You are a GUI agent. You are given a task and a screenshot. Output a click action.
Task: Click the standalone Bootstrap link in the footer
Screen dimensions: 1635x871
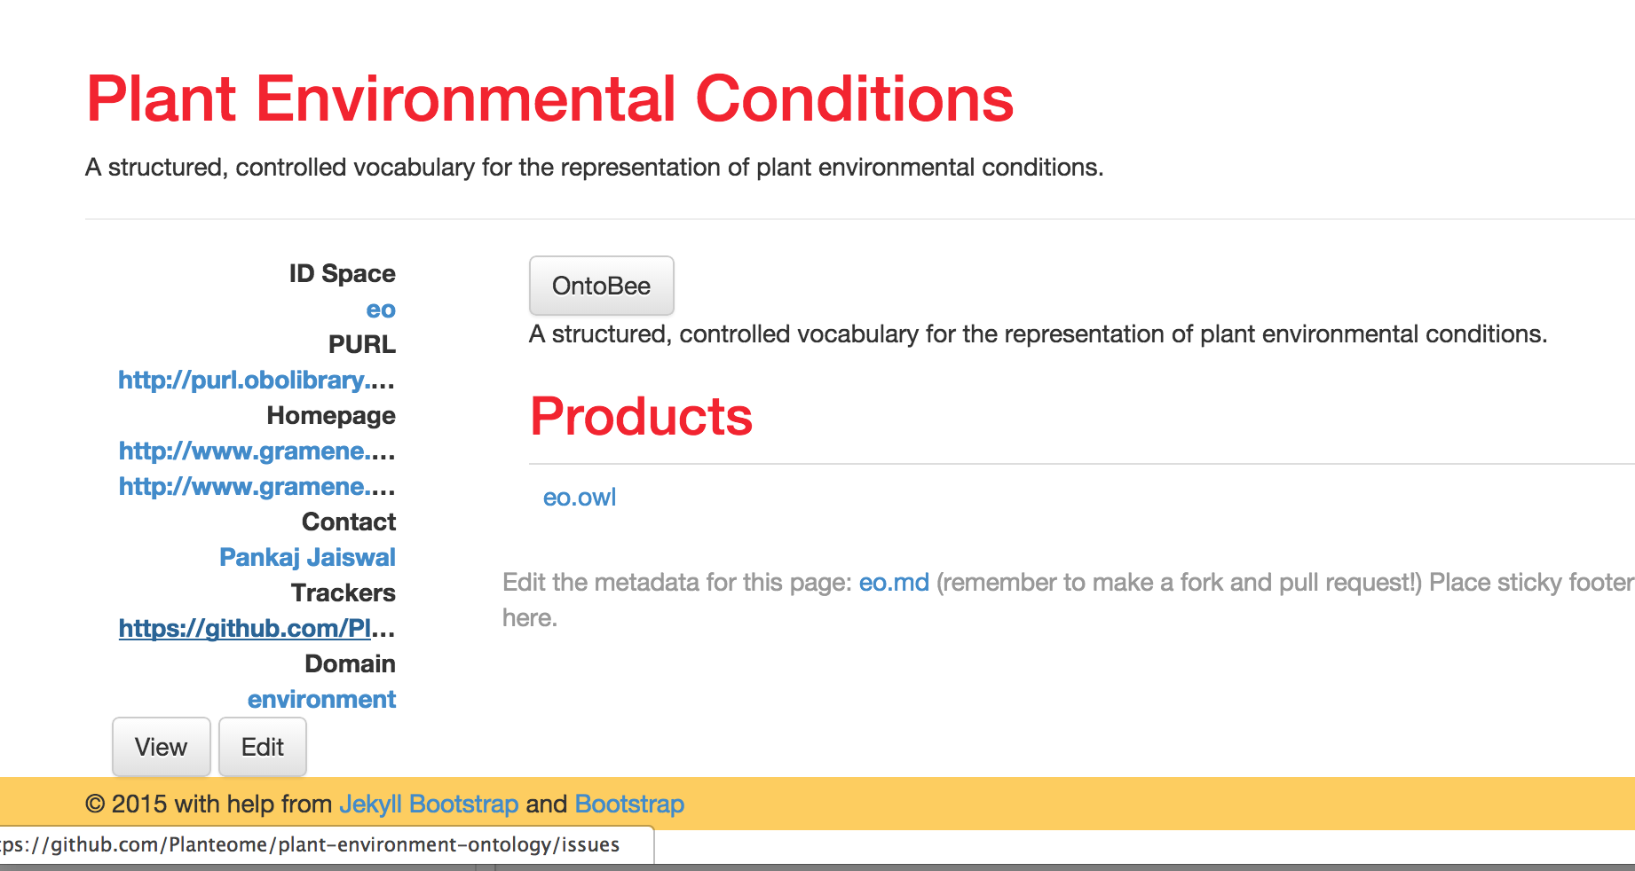tap(629, 804)
